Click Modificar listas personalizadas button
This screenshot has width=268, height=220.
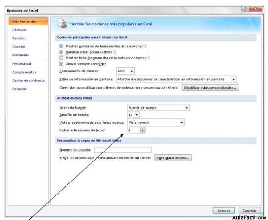click(x=210, y=88)
